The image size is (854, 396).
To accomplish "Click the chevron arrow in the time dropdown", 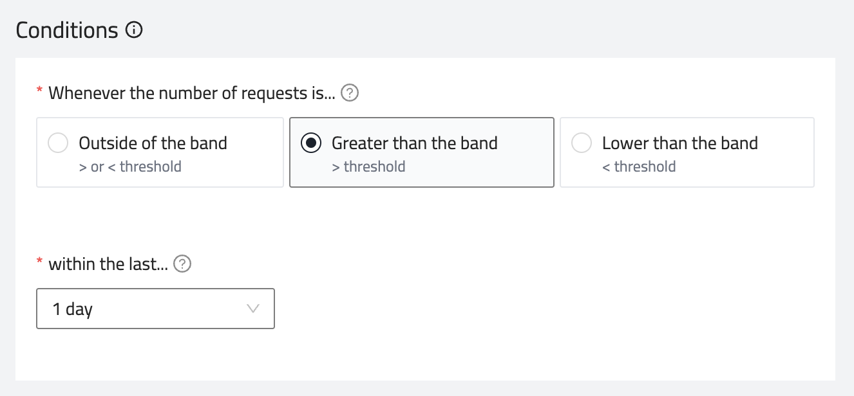I will coord(254,309).
